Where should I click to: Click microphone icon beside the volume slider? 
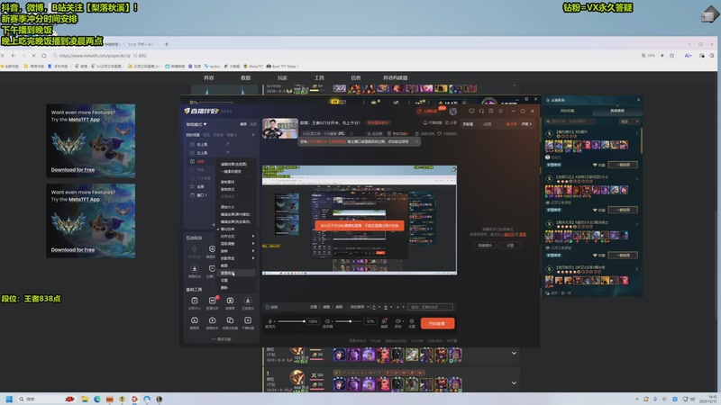270,321
